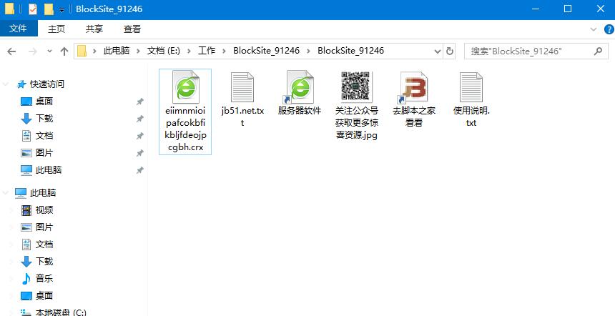
Task: Switch to the 查看 ribbon tab
Action: 132,29
